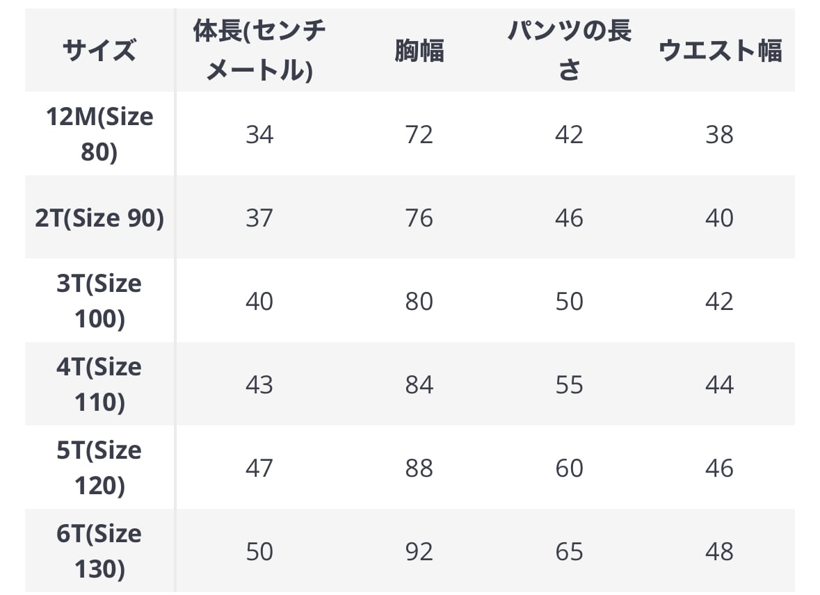Click パンツの長さ value 60 for 5T
This screenshot has width=820, height=595.
click(x=569, y=468)
